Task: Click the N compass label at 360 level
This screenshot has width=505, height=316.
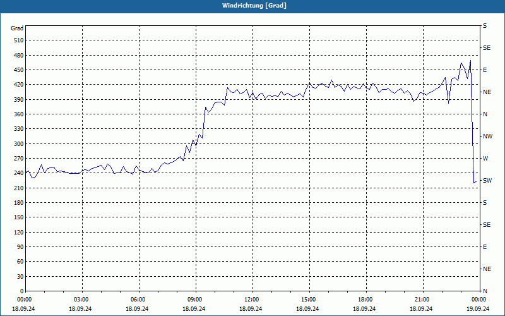Action: (x=485, y=114)
